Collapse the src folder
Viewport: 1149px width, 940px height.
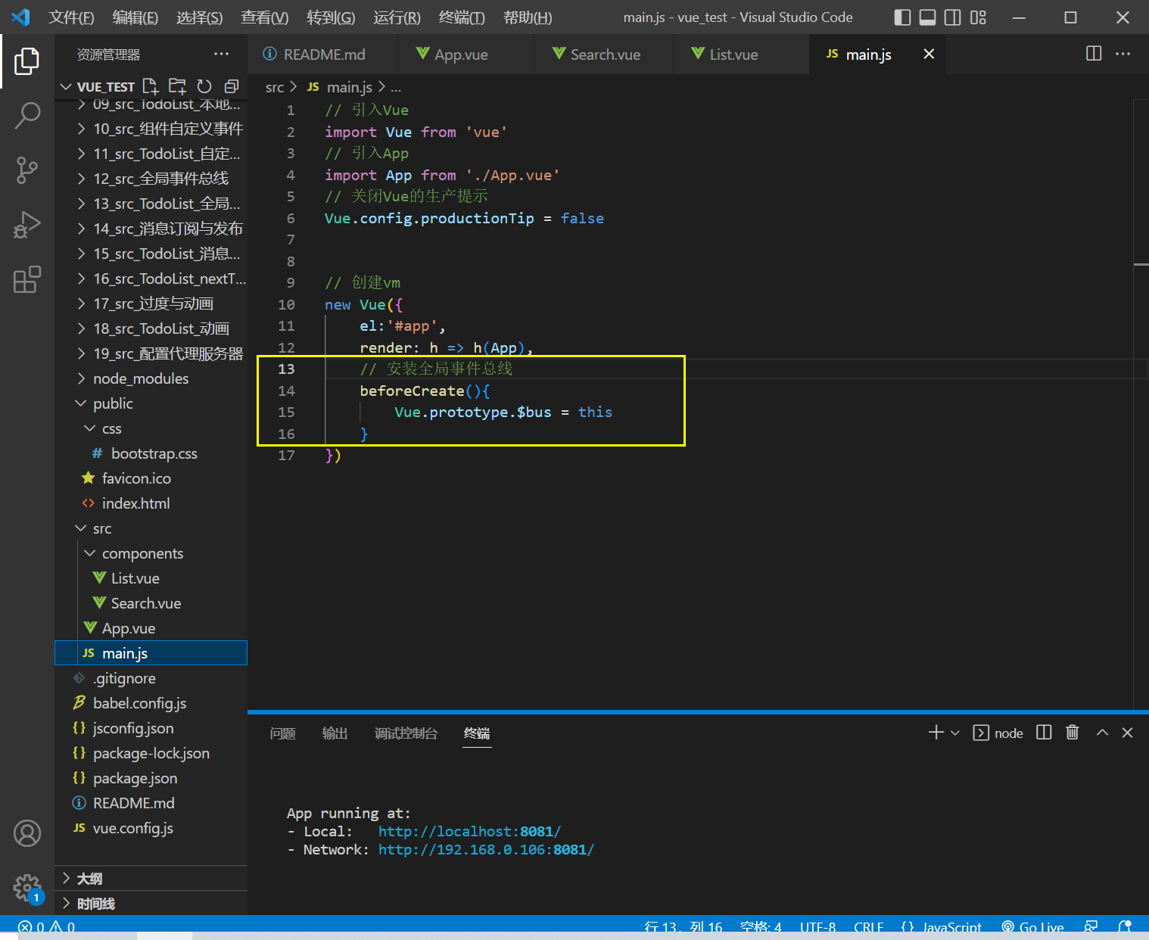pyautogui.click(x=151, y=528)
